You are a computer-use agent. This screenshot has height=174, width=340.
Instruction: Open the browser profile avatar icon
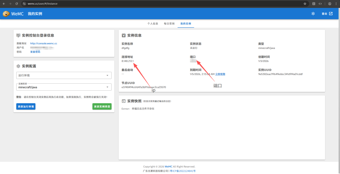pos(330,4)
